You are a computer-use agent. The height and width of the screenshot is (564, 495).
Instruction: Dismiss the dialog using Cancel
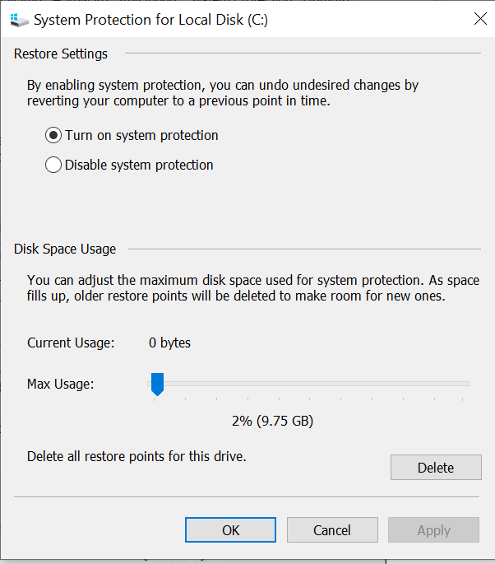tap(332, 529)
